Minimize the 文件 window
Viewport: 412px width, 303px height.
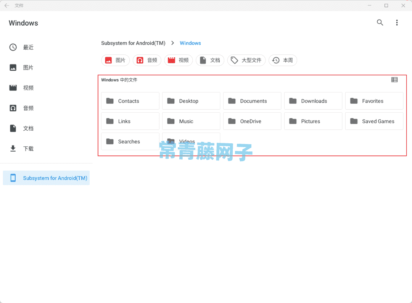pos(369,5)
